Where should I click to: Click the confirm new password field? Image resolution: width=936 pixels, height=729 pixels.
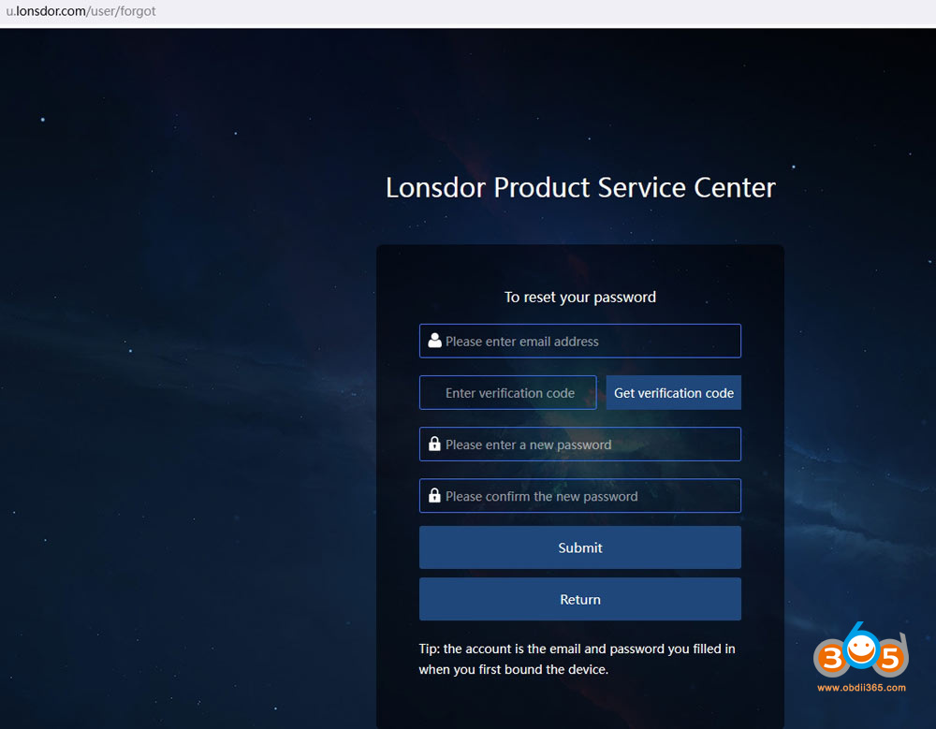pos(579,496)
